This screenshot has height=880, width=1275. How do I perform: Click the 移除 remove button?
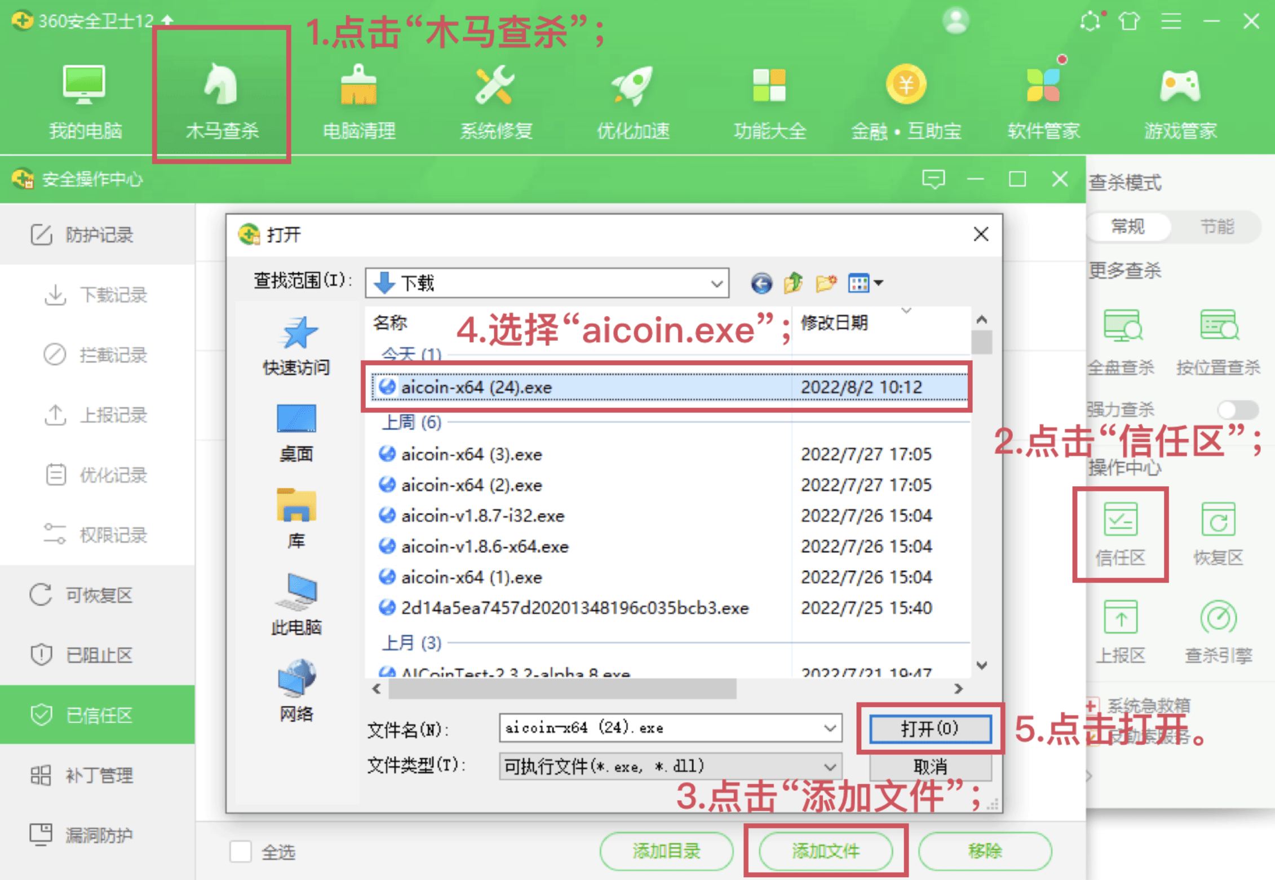pyautogui.click(x=985, y=851)
